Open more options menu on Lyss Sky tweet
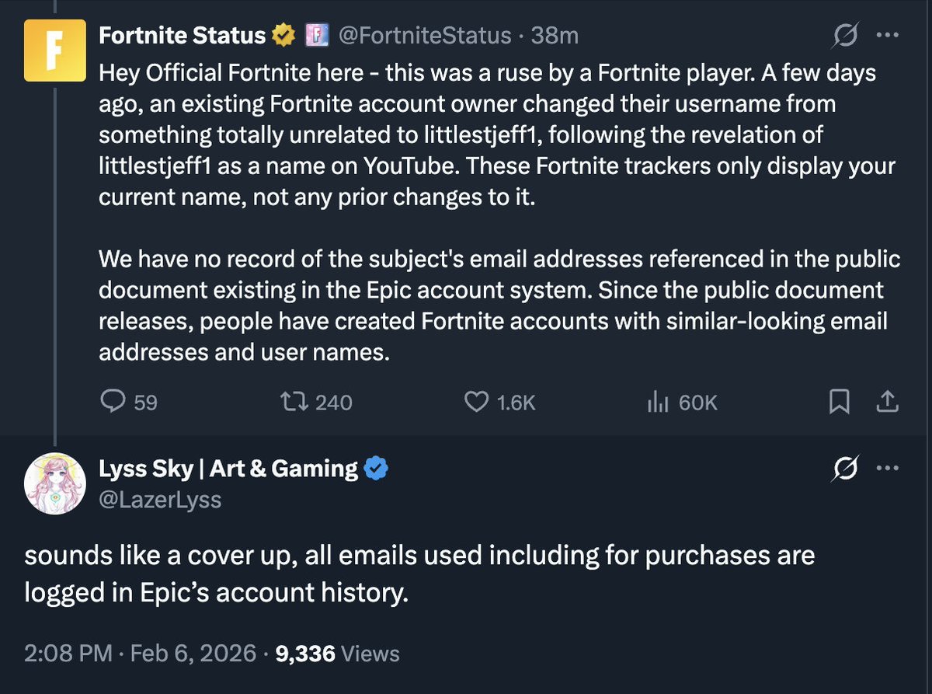The width and height of the screenshot is (932, 694). pos(887,469)
